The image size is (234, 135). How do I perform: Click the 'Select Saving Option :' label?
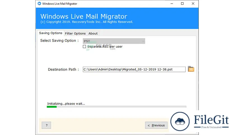(59, 41)
